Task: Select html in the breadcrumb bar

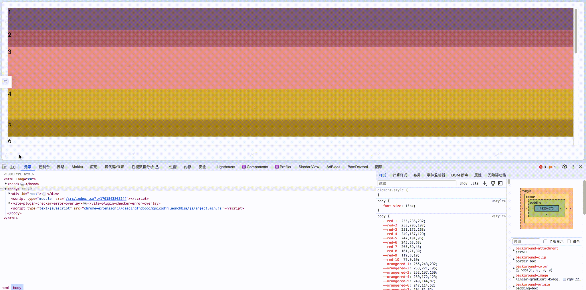Action: click(5, 287)
